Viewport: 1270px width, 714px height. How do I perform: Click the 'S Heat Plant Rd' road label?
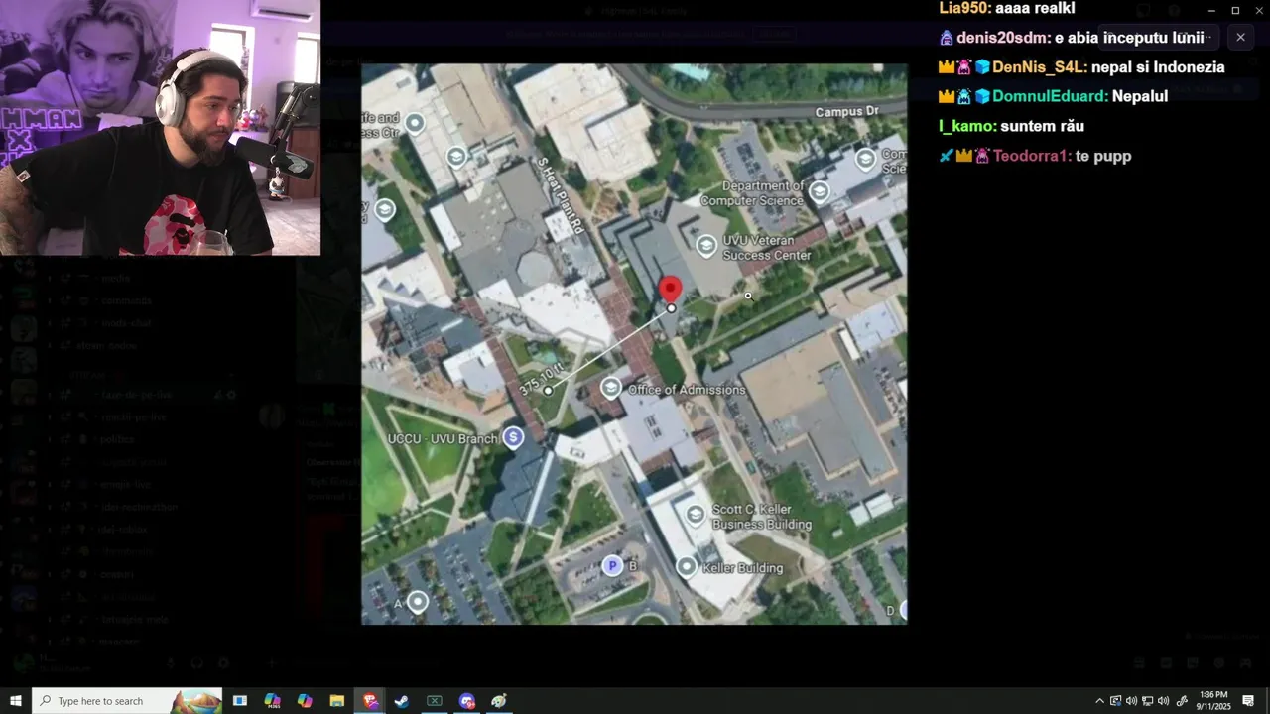click(x=559, y=198)
